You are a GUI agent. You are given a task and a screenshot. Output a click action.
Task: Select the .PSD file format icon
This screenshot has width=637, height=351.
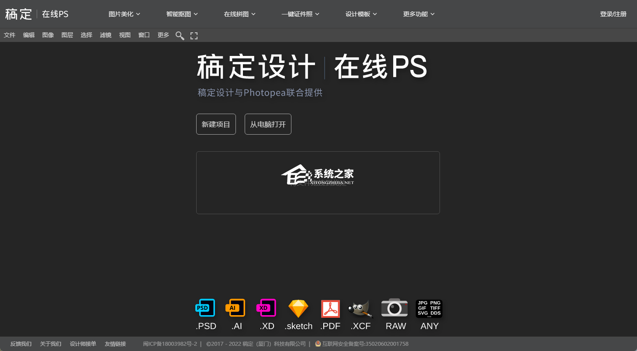point(205,309)
